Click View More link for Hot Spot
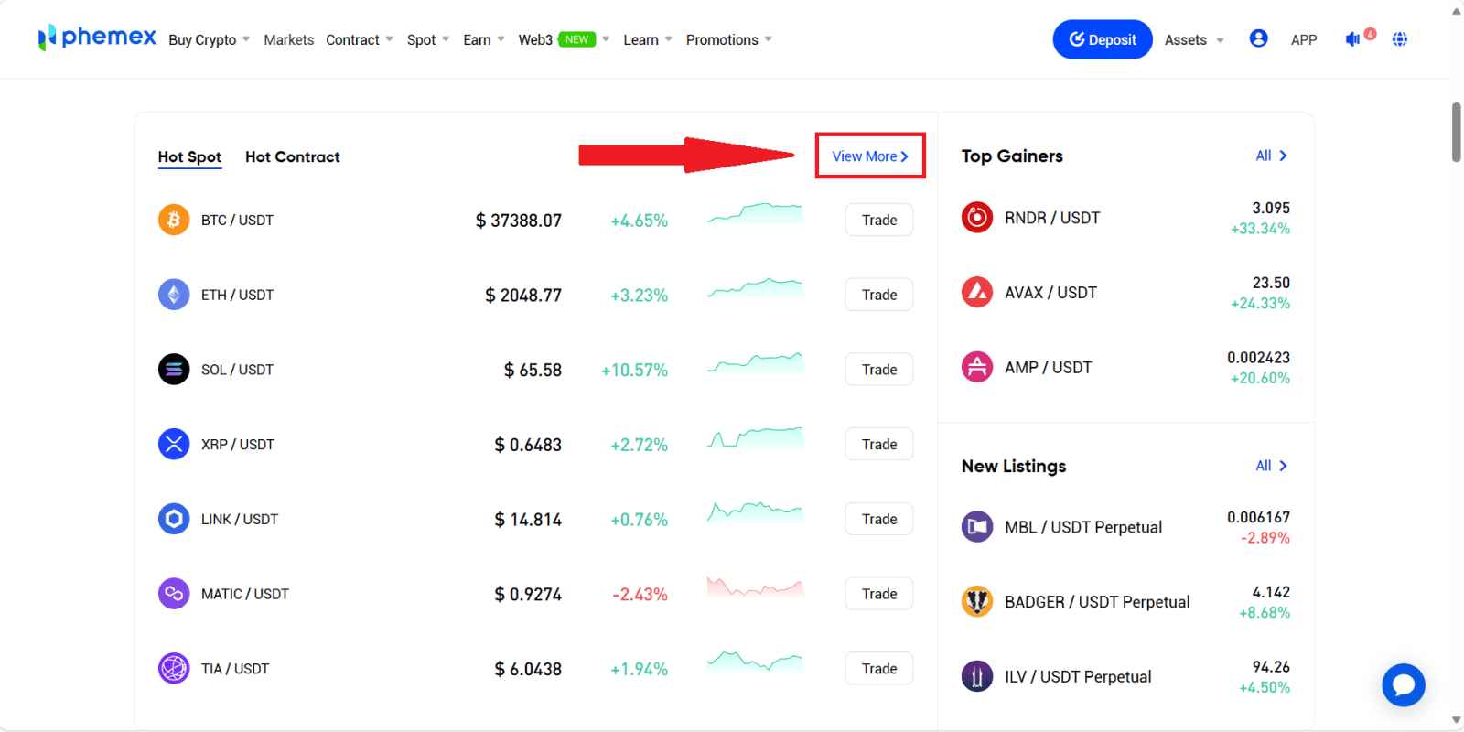Image resolution: width=1464 pixels, height=732 pixels. click(x=869, y=156)
